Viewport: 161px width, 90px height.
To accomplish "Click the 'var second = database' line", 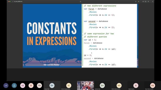I will click(96, 21).
